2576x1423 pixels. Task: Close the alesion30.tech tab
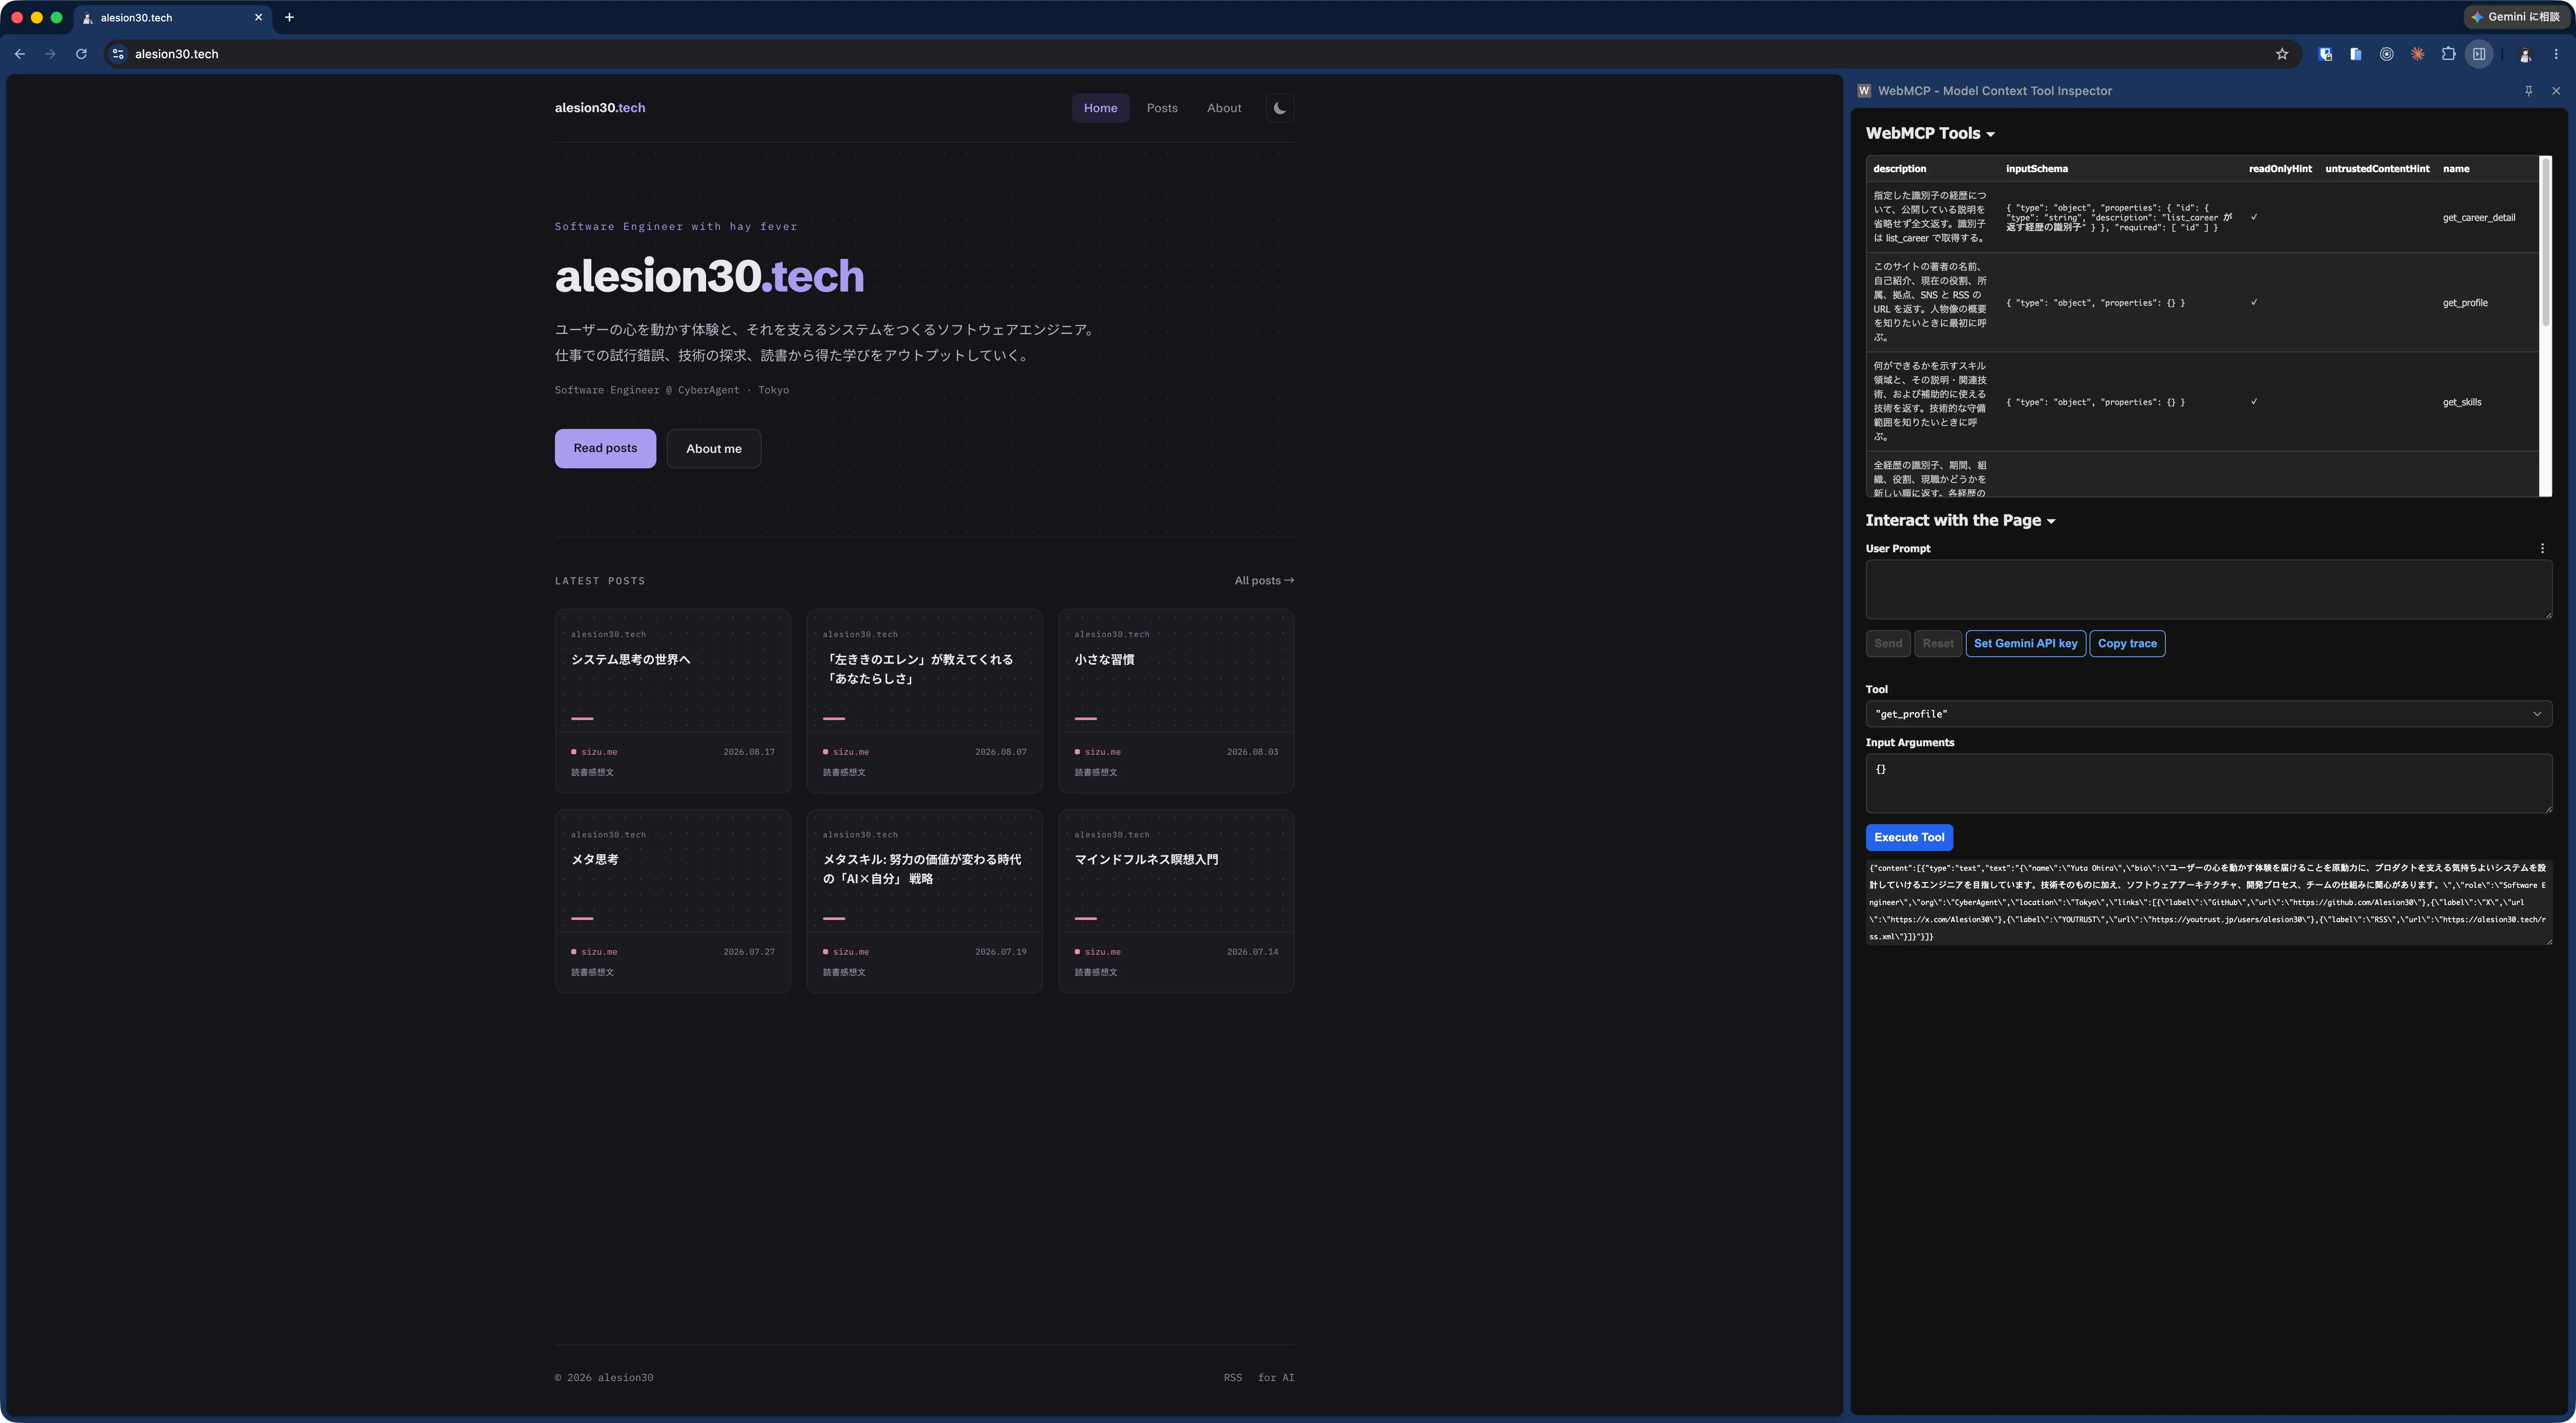(258, 17)
